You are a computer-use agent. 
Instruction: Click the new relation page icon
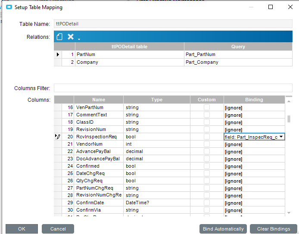(x=59, y=37)
